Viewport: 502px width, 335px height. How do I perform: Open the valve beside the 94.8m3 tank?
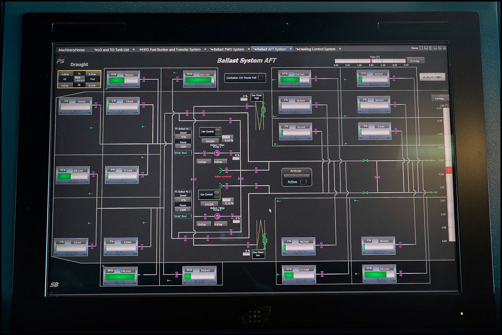click(x=177, y=274)
